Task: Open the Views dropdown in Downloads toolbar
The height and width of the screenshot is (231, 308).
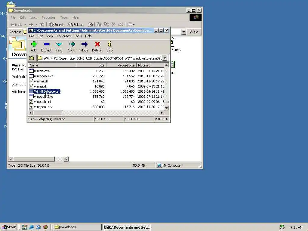Action: tap(131, 25)
